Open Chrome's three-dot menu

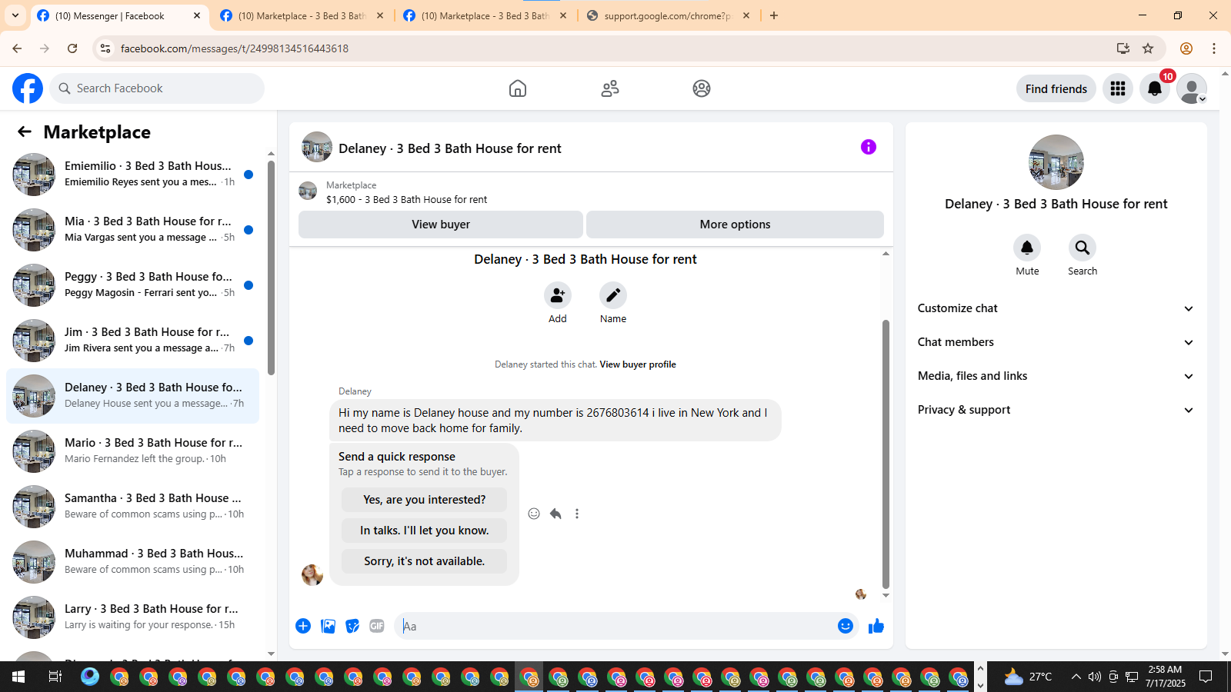coord(1214,48)
